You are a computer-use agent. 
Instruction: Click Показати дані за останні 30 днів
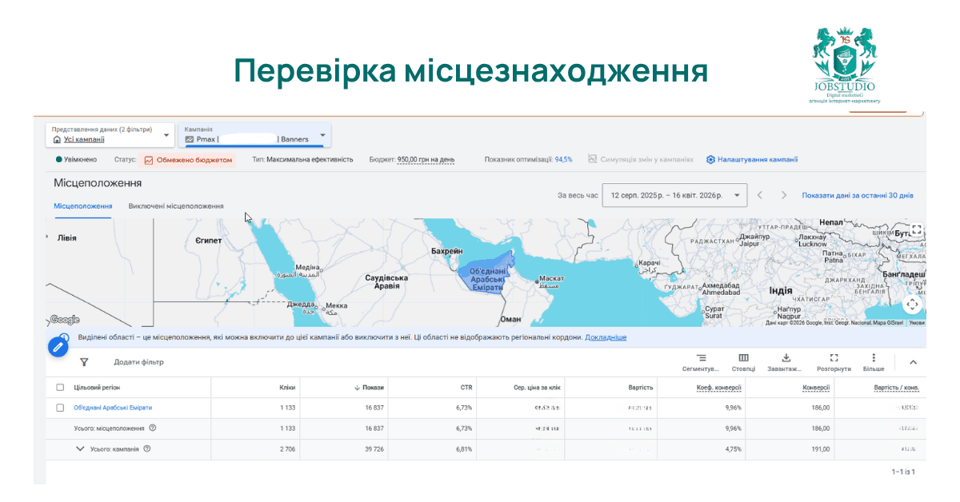click(858, 195)
